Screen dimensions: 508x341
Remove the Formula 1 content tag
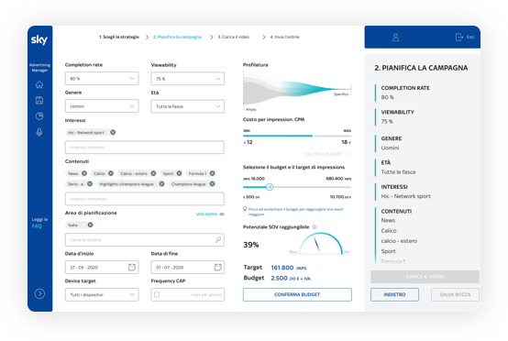212,173
